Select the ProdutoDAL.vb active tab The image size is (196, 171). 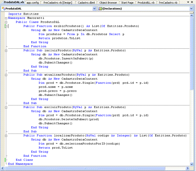pyautogui.click(x=14, y=2)
